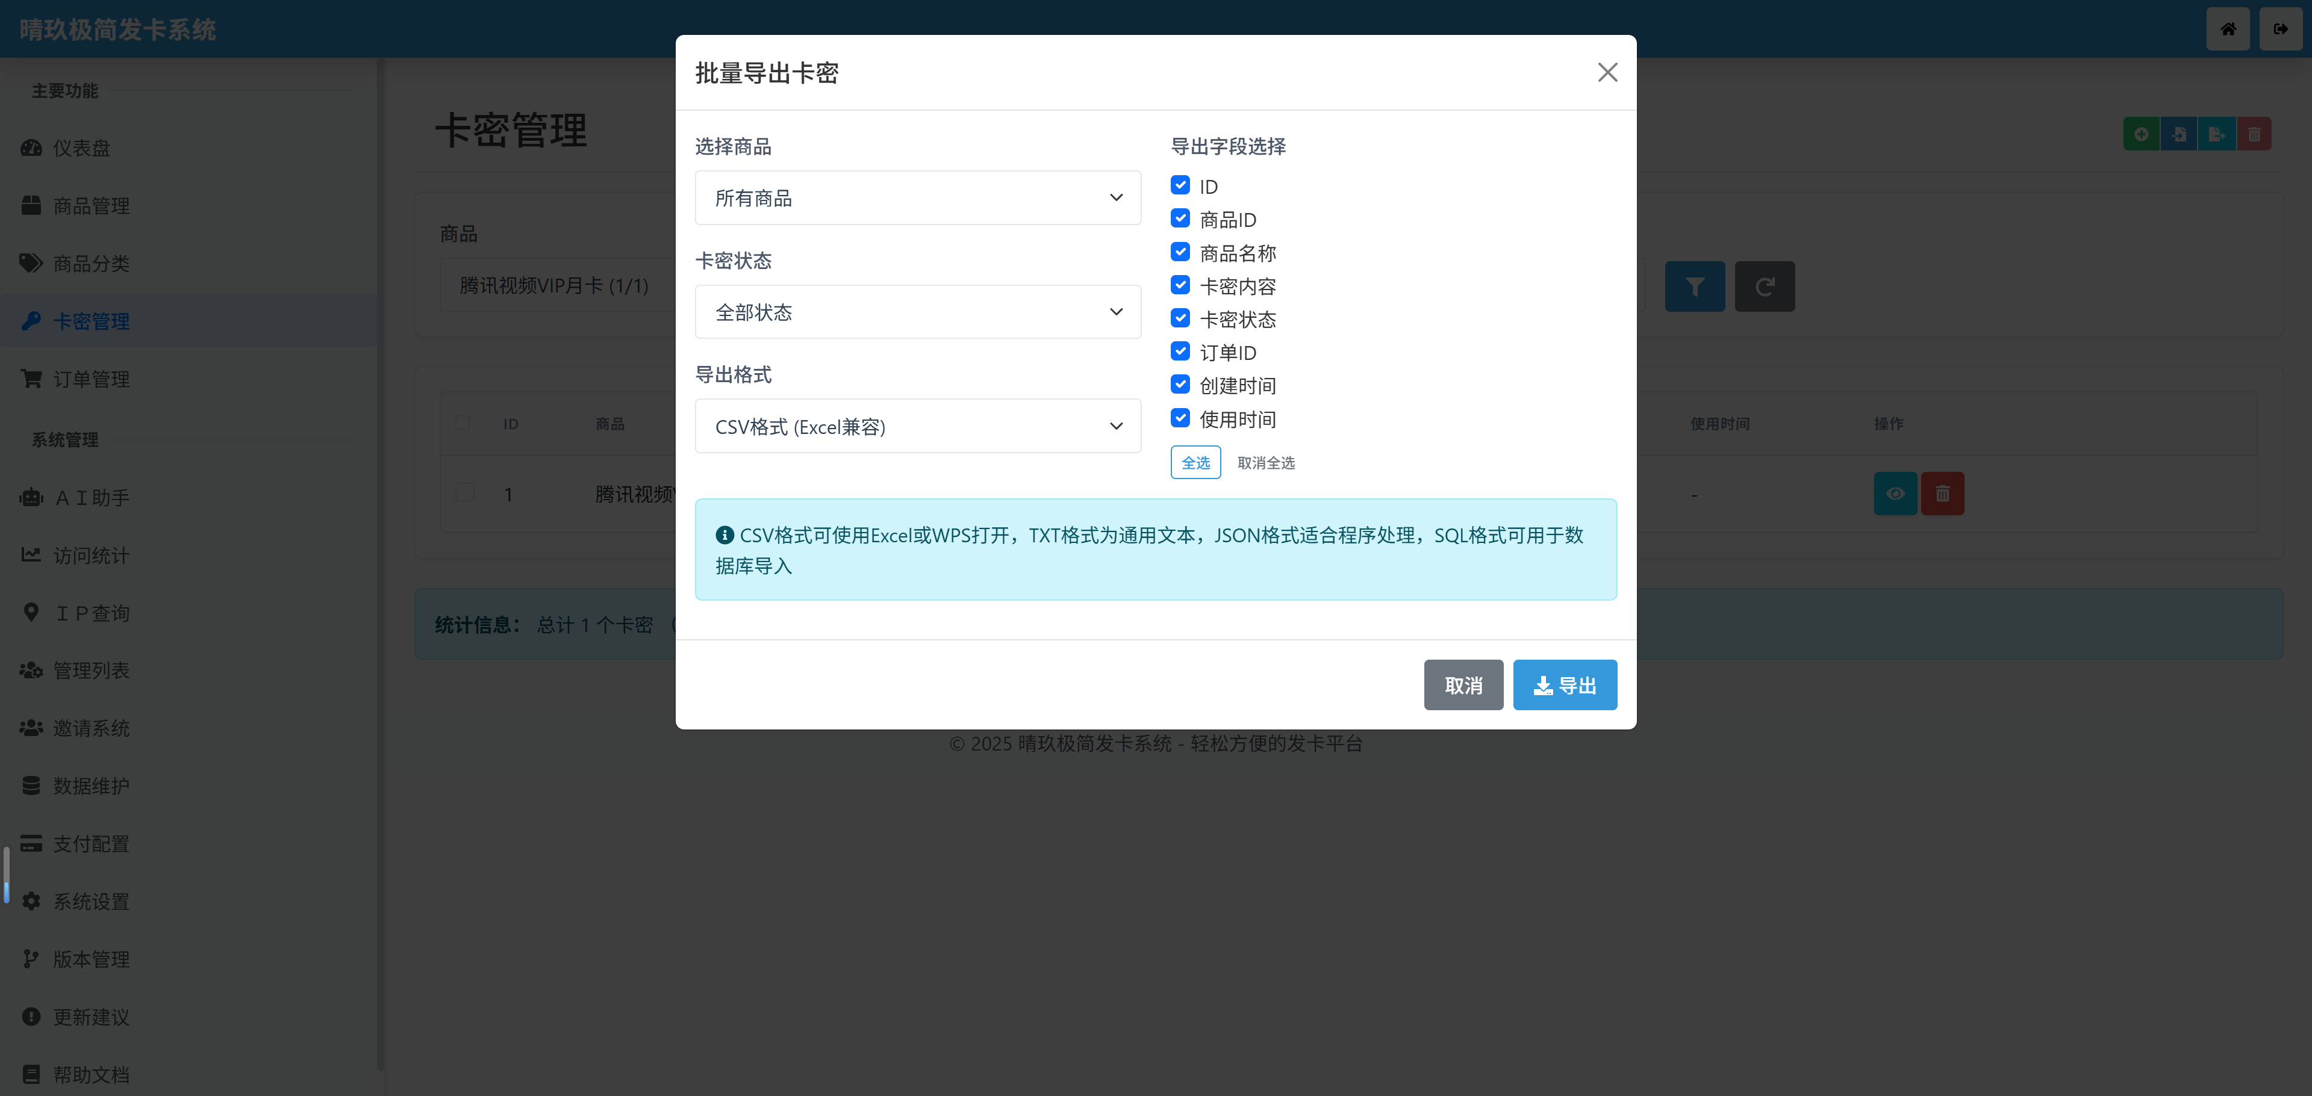The height and width of the screenshot is (1096, 2312).
Task: Click the 帮助文档 book icon
Action: pos(31,1074)
